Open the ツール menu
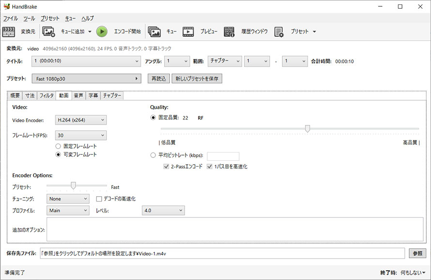Image resolution: width=431 pixels, height=280 pixels. point(29,18)
